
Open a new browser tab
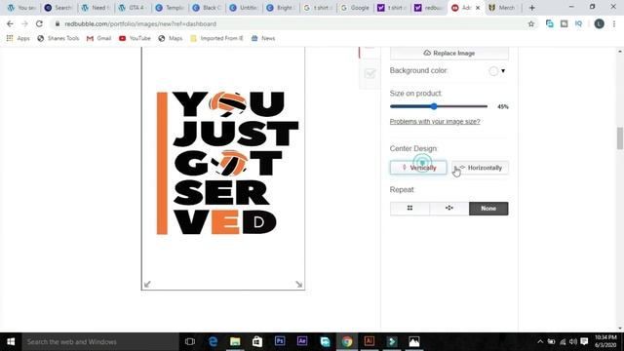532,8
